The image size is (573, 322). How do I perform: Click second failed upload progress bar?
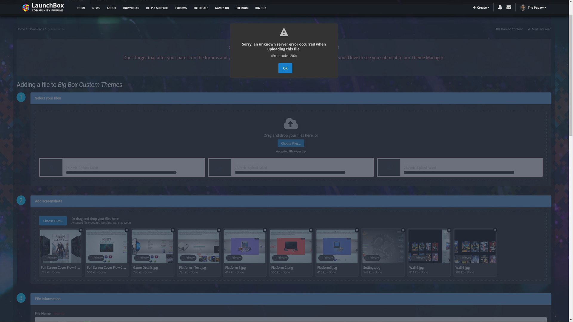[x=290, y=172]
